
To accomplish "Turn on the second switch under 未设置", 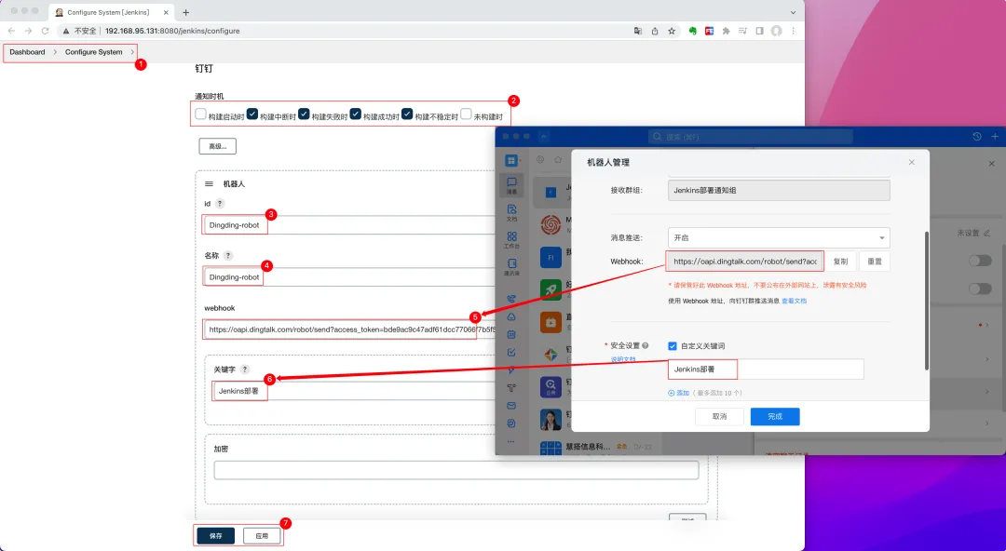I will click(980, 289).
